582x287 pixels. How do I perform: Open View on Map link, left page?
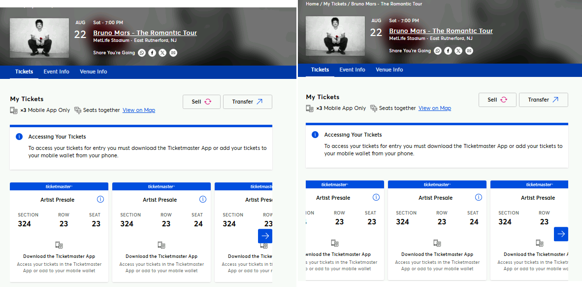139,110
